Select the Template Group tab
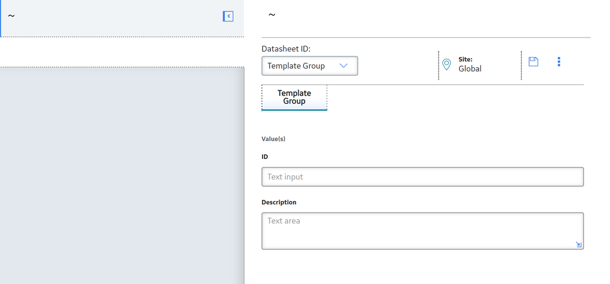610x284 pixels. click(294, 97)
